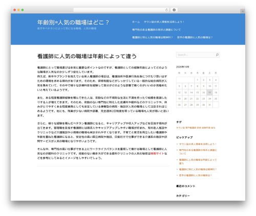Image resolution: width=256 pixels, height=216 pixels.
Task: Click calendar date 1
Action: (198, 80)
